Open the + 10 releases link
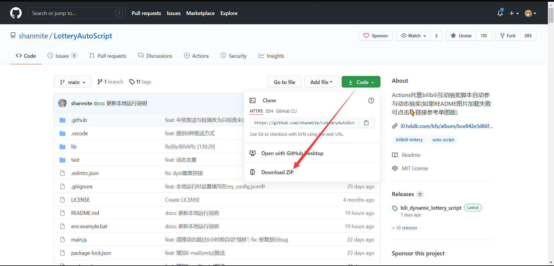Viewport: 554px width, 266px height. (x=405, y=228)
